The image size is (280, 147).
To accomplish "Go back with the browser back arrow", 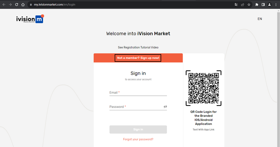I will [x=4, y=5].
